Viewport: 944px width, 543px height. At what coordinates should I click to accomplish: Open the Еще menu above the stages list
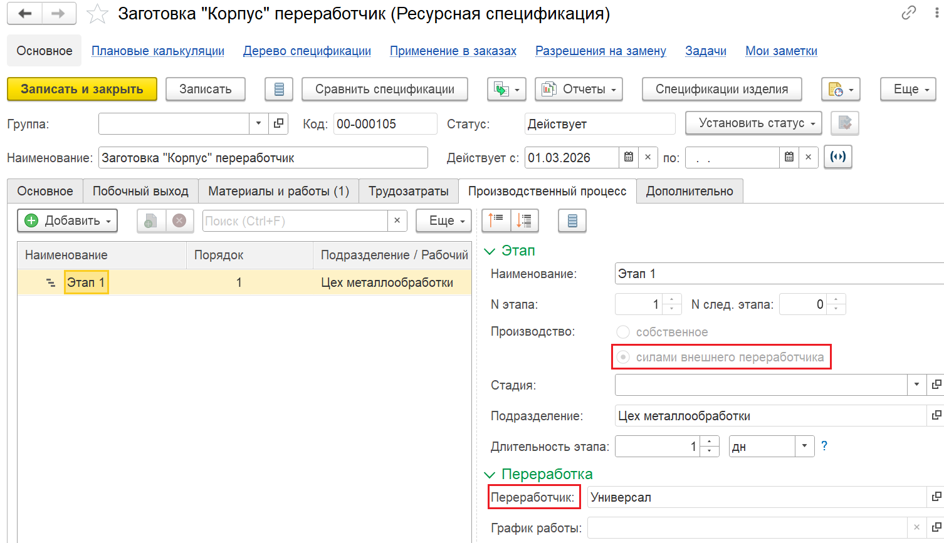444,220
